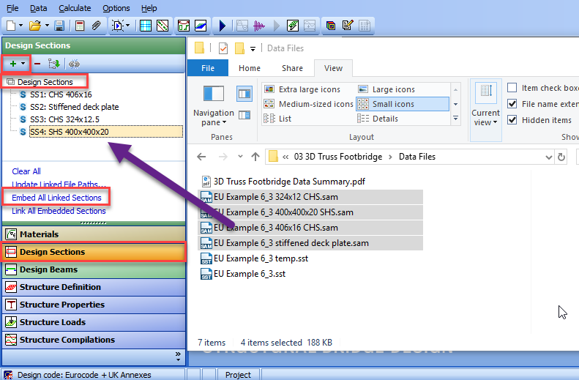The width and height of the screenshot is (579, 380).
Task: Open the Options menu
Action: click(x=116, y=8)
